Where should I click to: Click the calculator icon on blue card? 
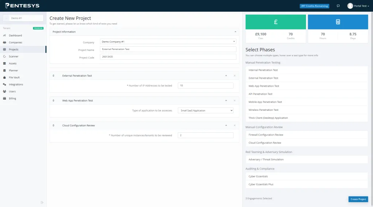pos(338,22)
